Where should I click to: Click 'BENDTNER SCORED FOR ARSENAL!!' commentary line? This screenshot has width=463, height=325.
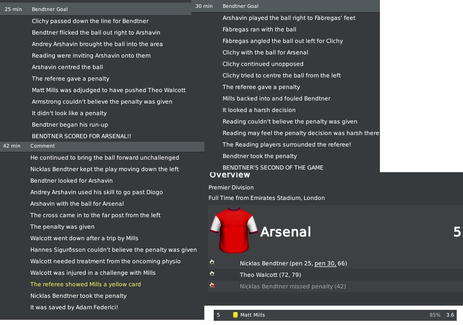pos(82,136)
